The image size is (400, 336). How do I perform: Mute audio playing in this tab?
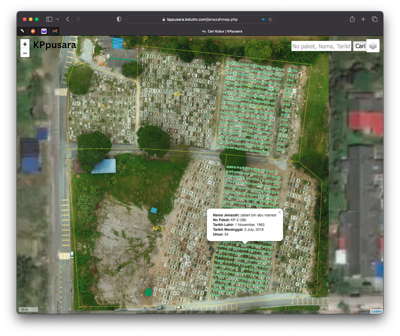click(x=263, y=19)
